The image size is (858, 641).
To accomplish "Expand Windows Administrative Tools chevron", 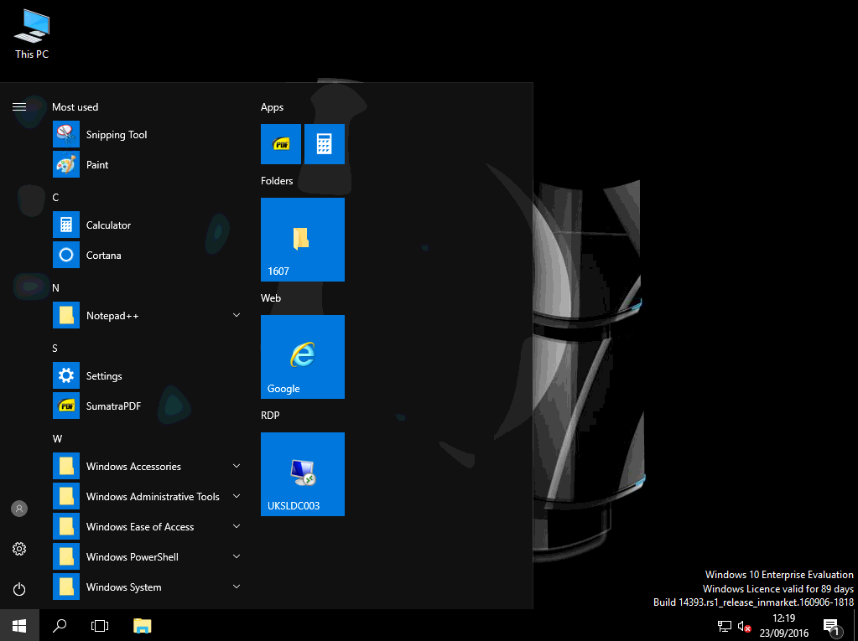I will (x=237, y=496).
